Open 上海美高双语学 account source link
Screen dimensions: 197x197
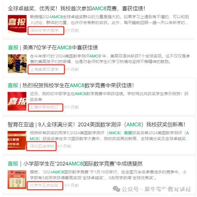(46, 69)
